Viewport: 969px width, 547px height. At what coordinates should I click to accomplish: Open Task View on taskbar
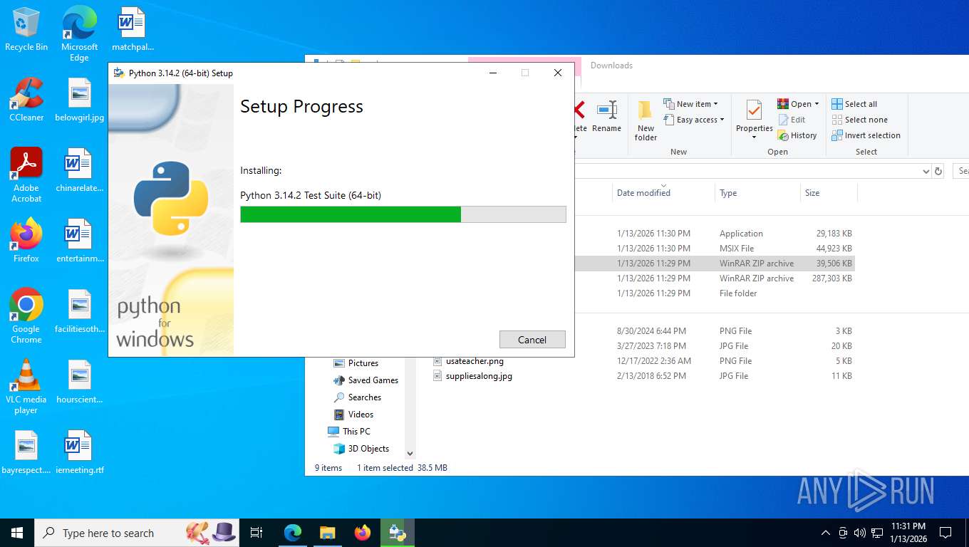click(x=256, y=533)
